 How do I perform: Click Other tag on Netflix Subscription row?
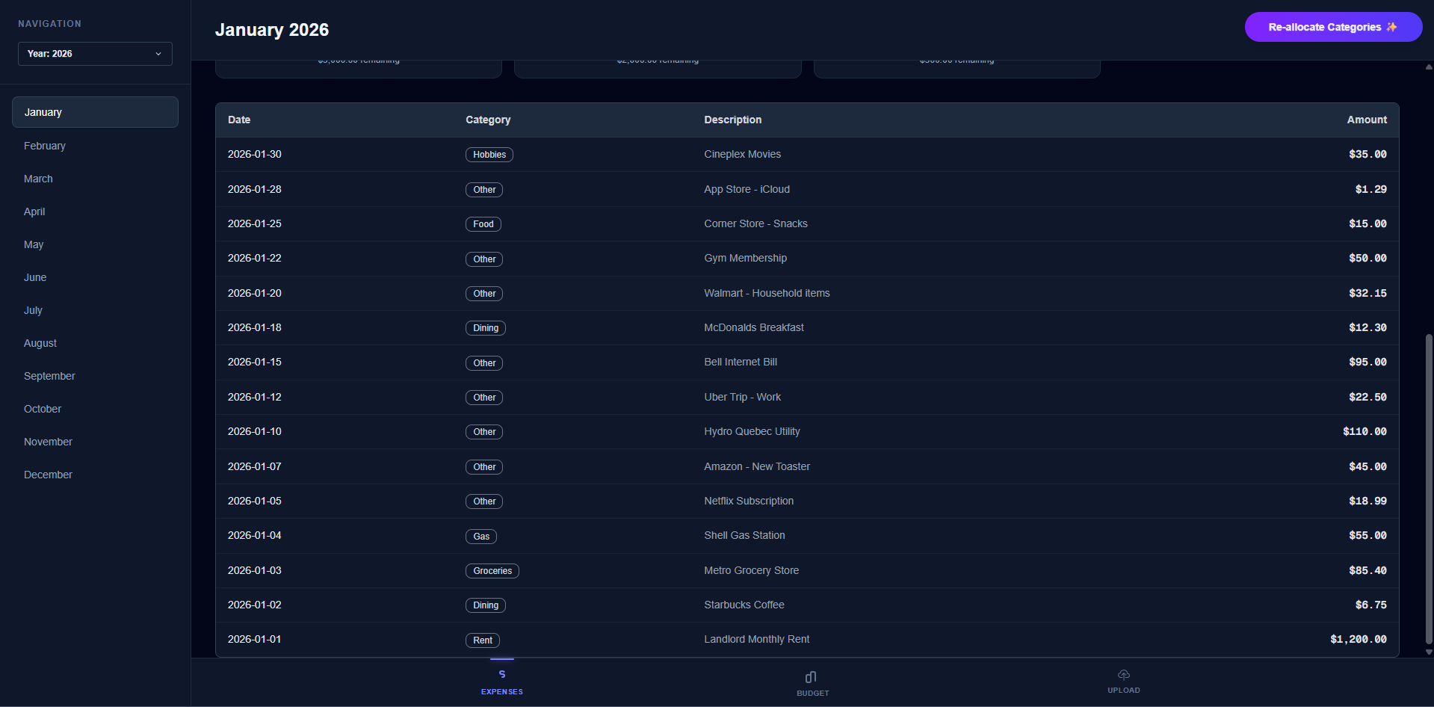coord(484,501)
